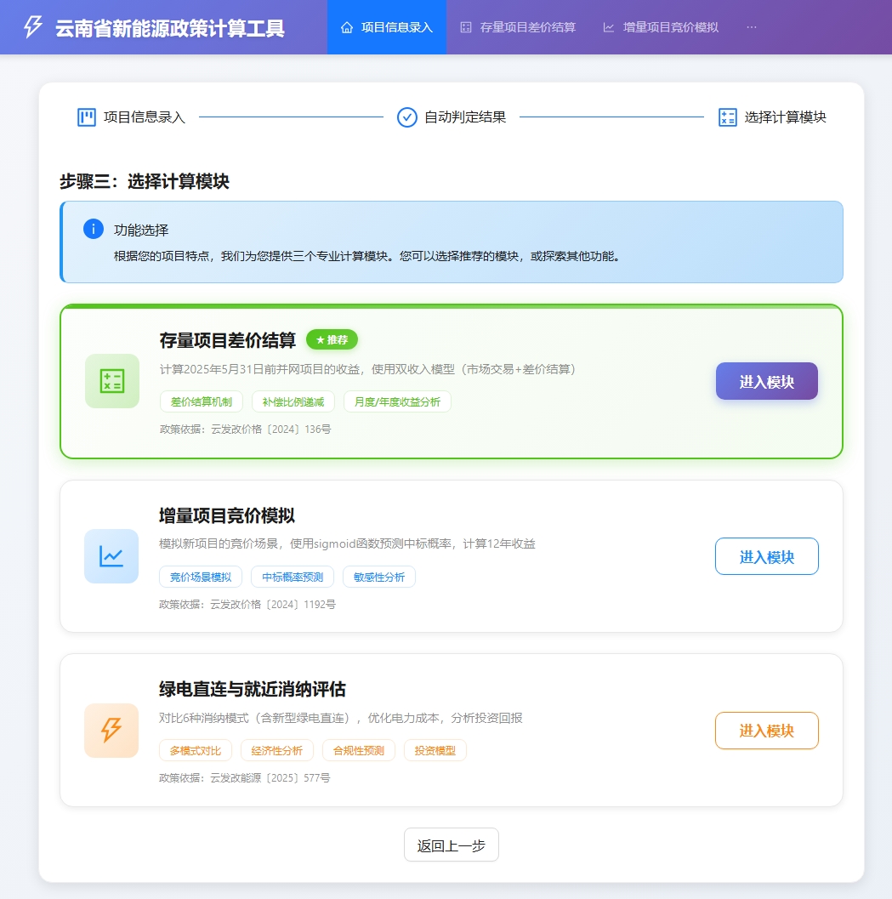Click the 项目信息录入 step icon

[87, 117]
